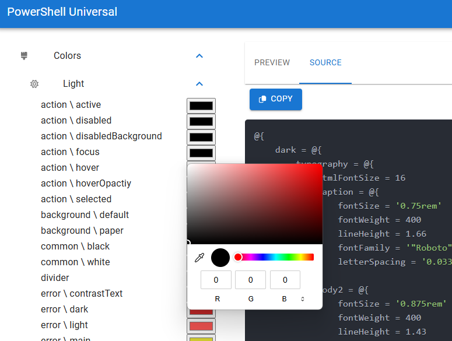Select the error \ dark label
This screenshot has height=341, width=452.
[x=65, y=309]
